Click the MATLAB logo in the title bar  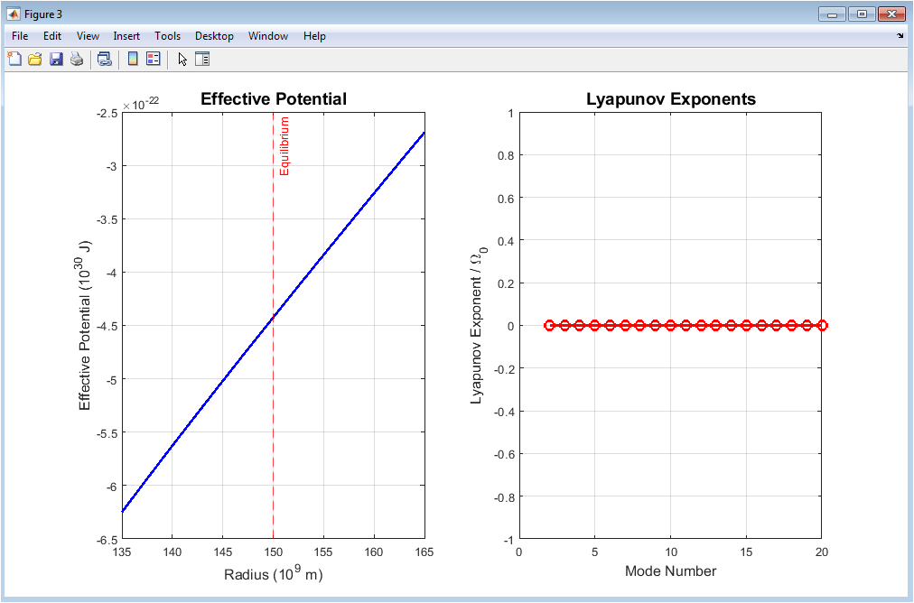click(13, 14)
